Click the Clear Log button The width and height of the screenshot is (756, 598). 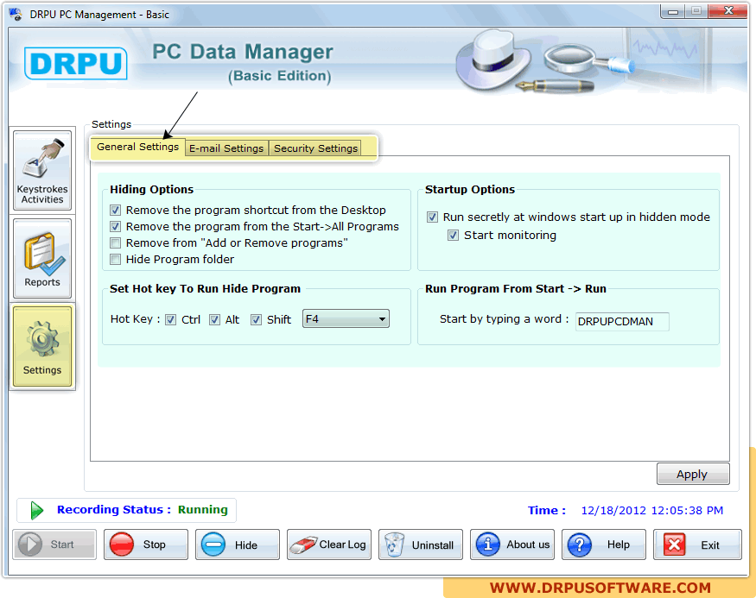[x=329, y=544]
